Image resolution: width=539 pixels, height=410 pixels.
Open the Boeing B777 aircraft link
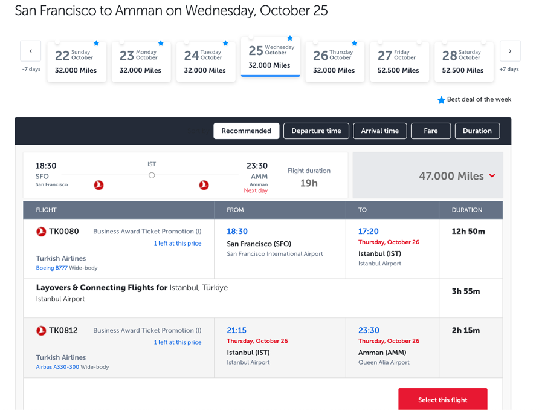[52, 268]
